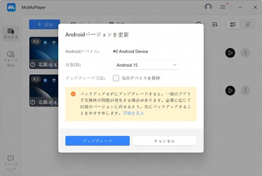262x176 pixels.
Task: Switch to the plain list view
Action: (x=247, y=24)
